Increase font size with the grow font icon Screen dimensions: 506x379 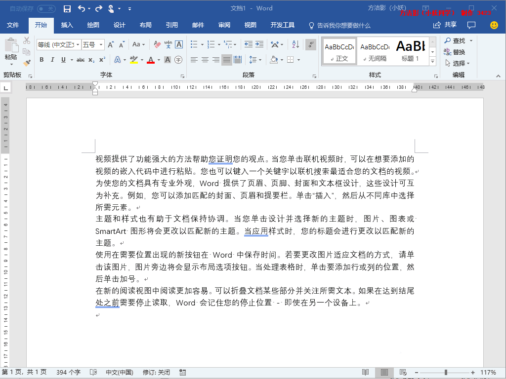[x=111, y=44]
